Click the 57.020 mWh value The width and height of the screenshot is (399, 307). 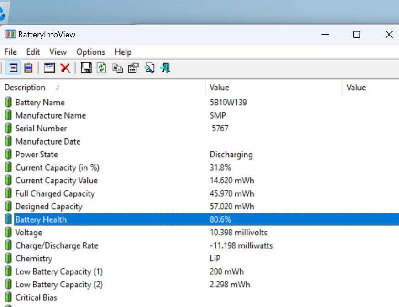pyautogui.click(x=232, y=206)
